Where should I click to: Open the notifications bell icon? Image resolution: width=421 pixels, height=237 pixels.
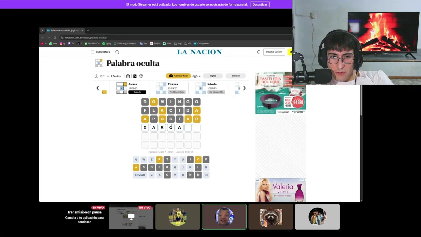coord(259,52)
